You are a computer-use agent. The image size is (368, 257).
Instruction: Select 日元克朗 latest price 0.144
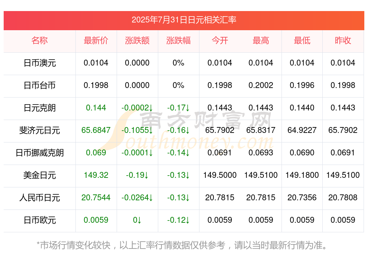click(96, 108)
